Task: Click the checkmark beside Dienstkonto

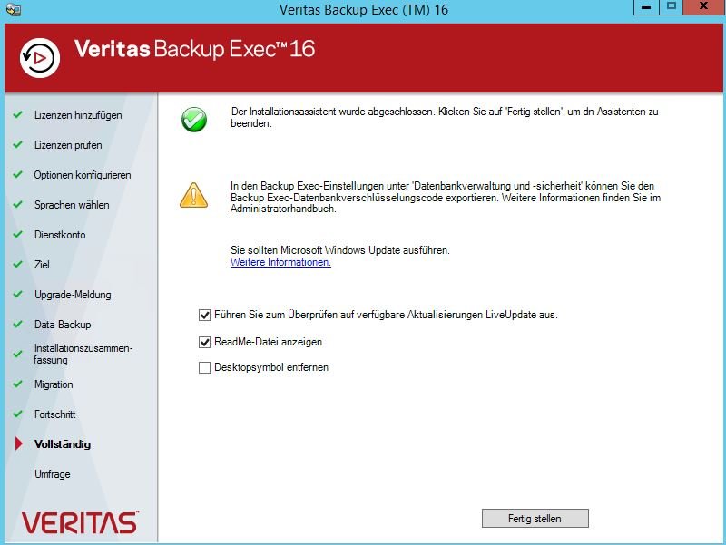Action: tap(17, 234)
